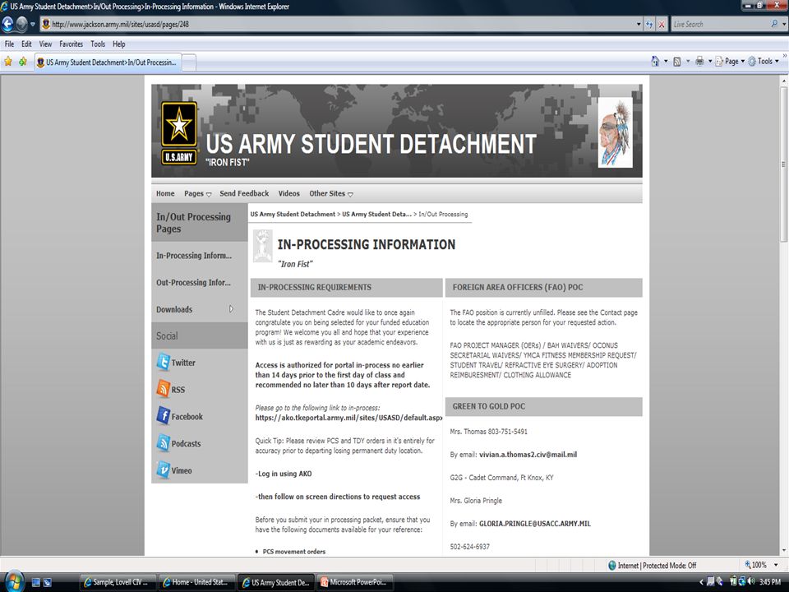The height and width of the screenshot is (592, 789).
Task: Click the Internet Protected Mode status
Action: [x=652, y=566]
